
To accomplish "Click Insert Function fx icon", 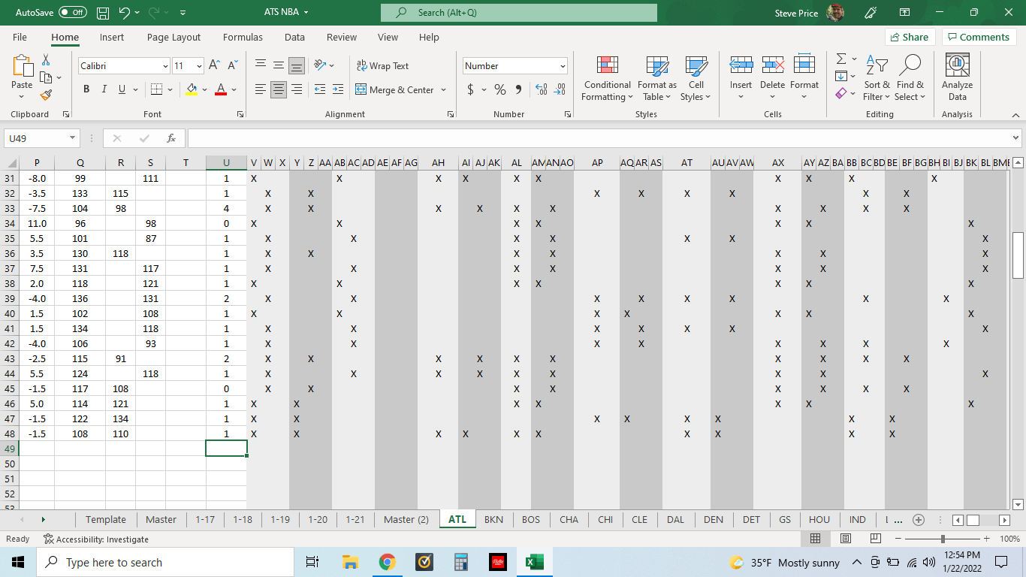I will coord(171,138).
